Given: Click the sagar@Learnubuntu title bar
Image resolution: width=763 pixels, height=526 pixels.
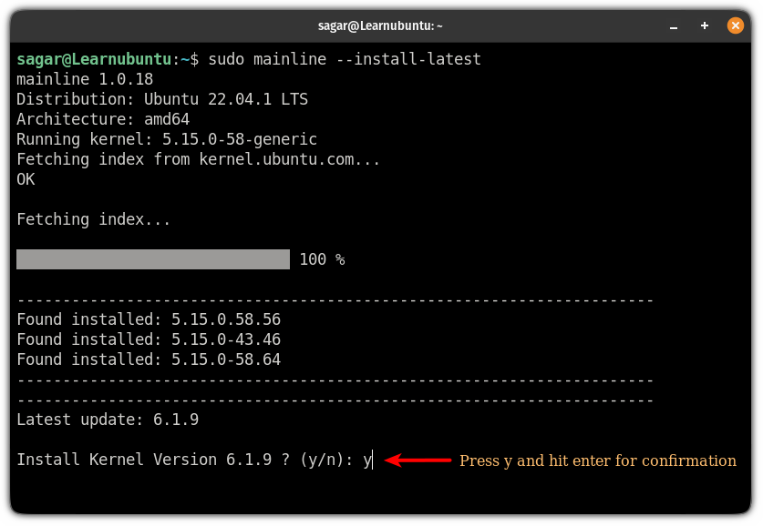Looking at the screenshot, I should click(x=381, y=25).
